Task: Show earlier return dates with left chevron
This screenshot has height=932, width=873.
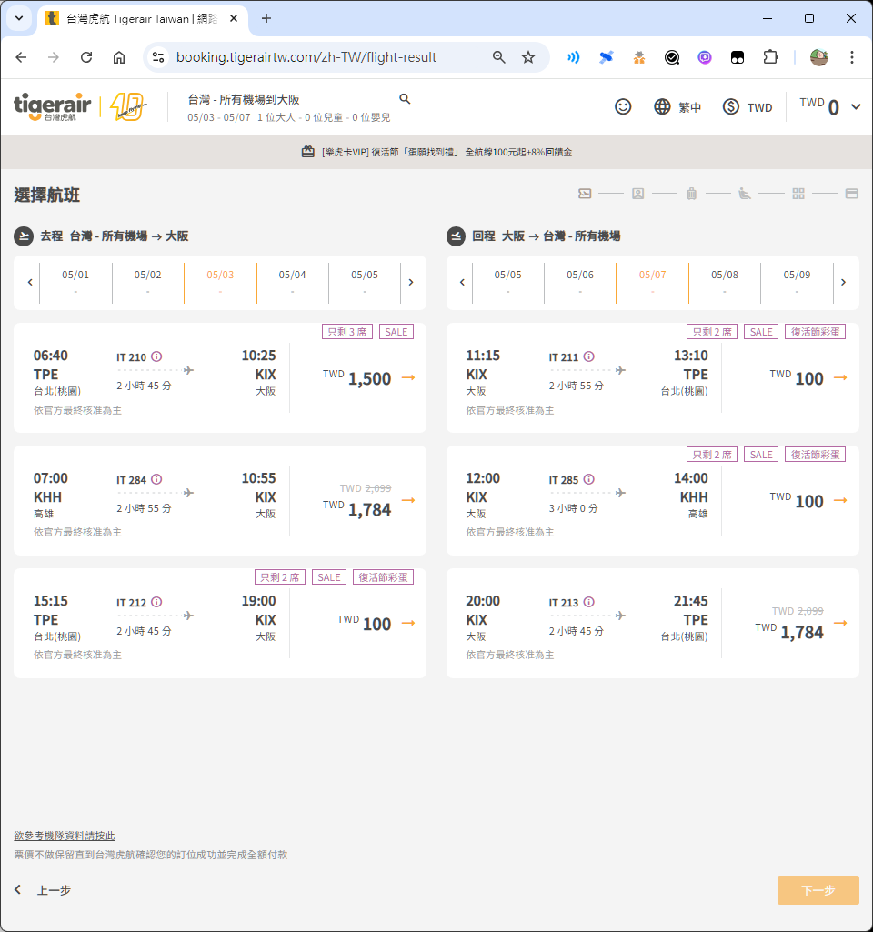Action: pyautogui.click(x=463, y=282)
